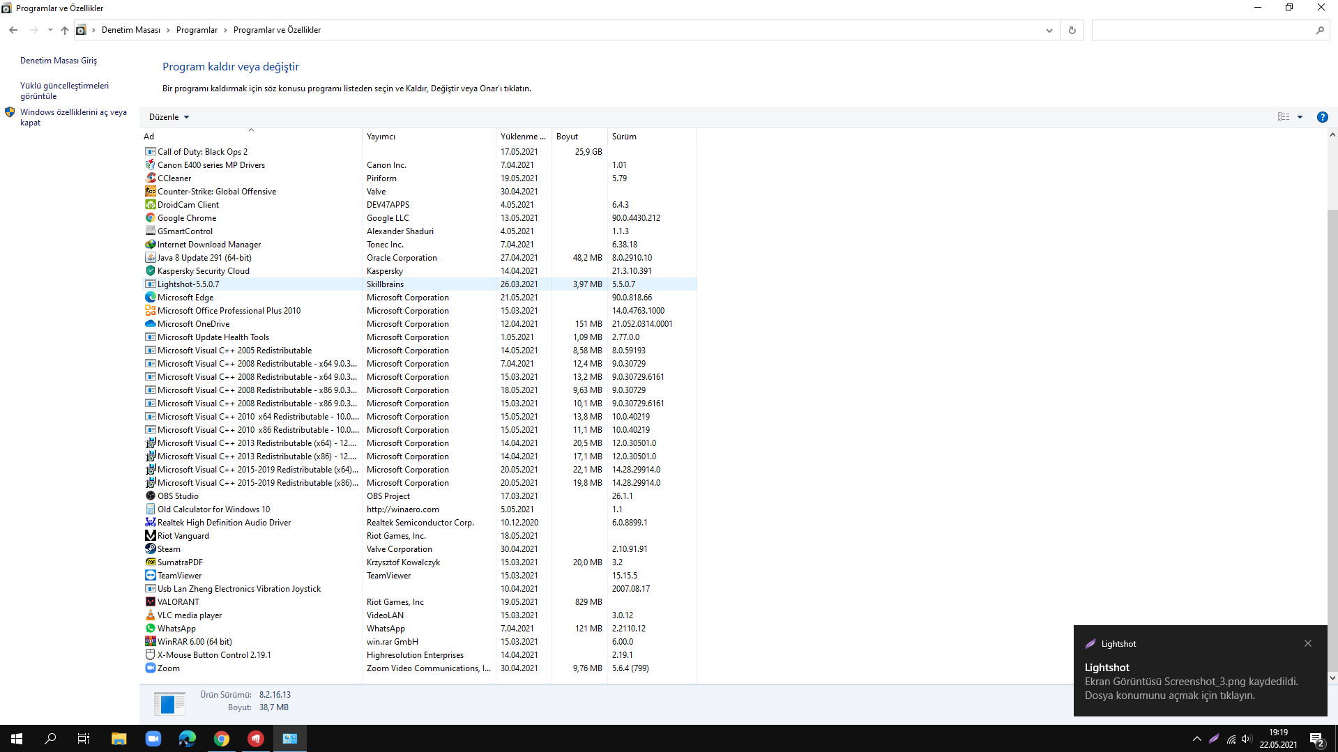The height and width of the screenshot is (752, 1338).
Task: Select the CCleaner program icon
Action: [150, 178]
